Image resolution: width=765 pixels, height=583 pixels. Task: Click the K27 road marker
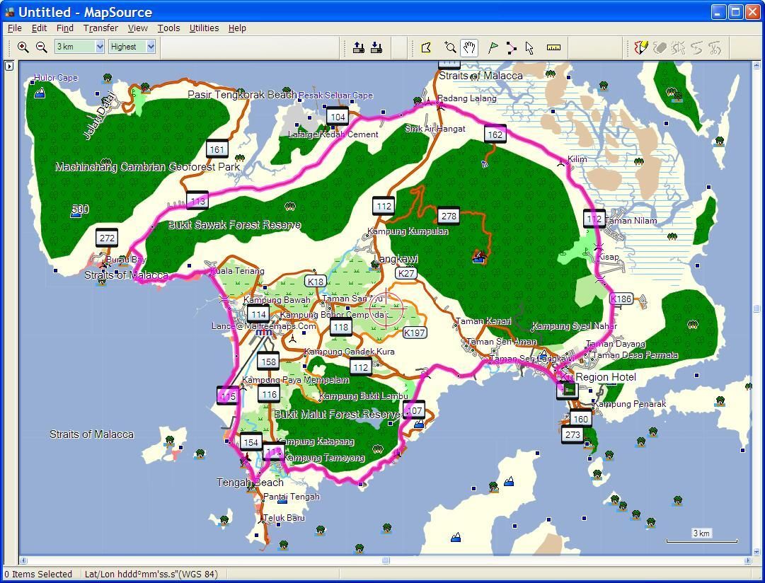click(406, 273)
